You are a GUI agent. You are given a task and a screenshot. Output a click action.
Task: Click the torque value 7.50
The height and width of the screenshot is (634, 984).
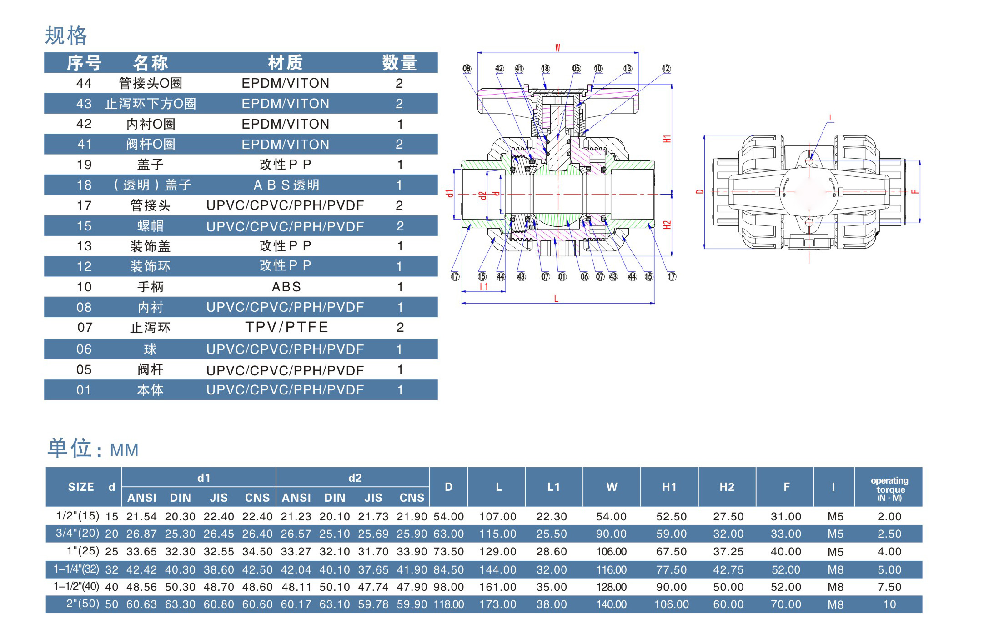[x=889, y=587]
